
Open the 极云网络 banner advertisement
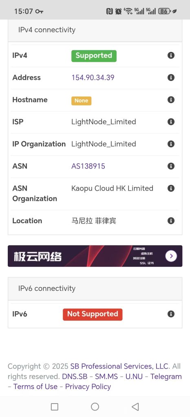95,256
